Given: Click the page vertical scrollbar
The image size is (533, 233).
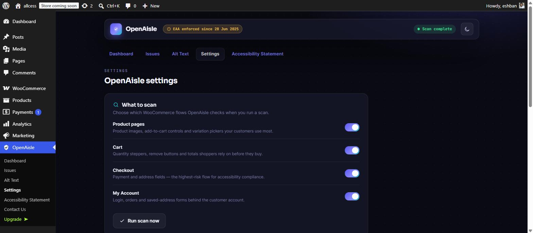Looking at the screenshot, I should coord(530,56).
